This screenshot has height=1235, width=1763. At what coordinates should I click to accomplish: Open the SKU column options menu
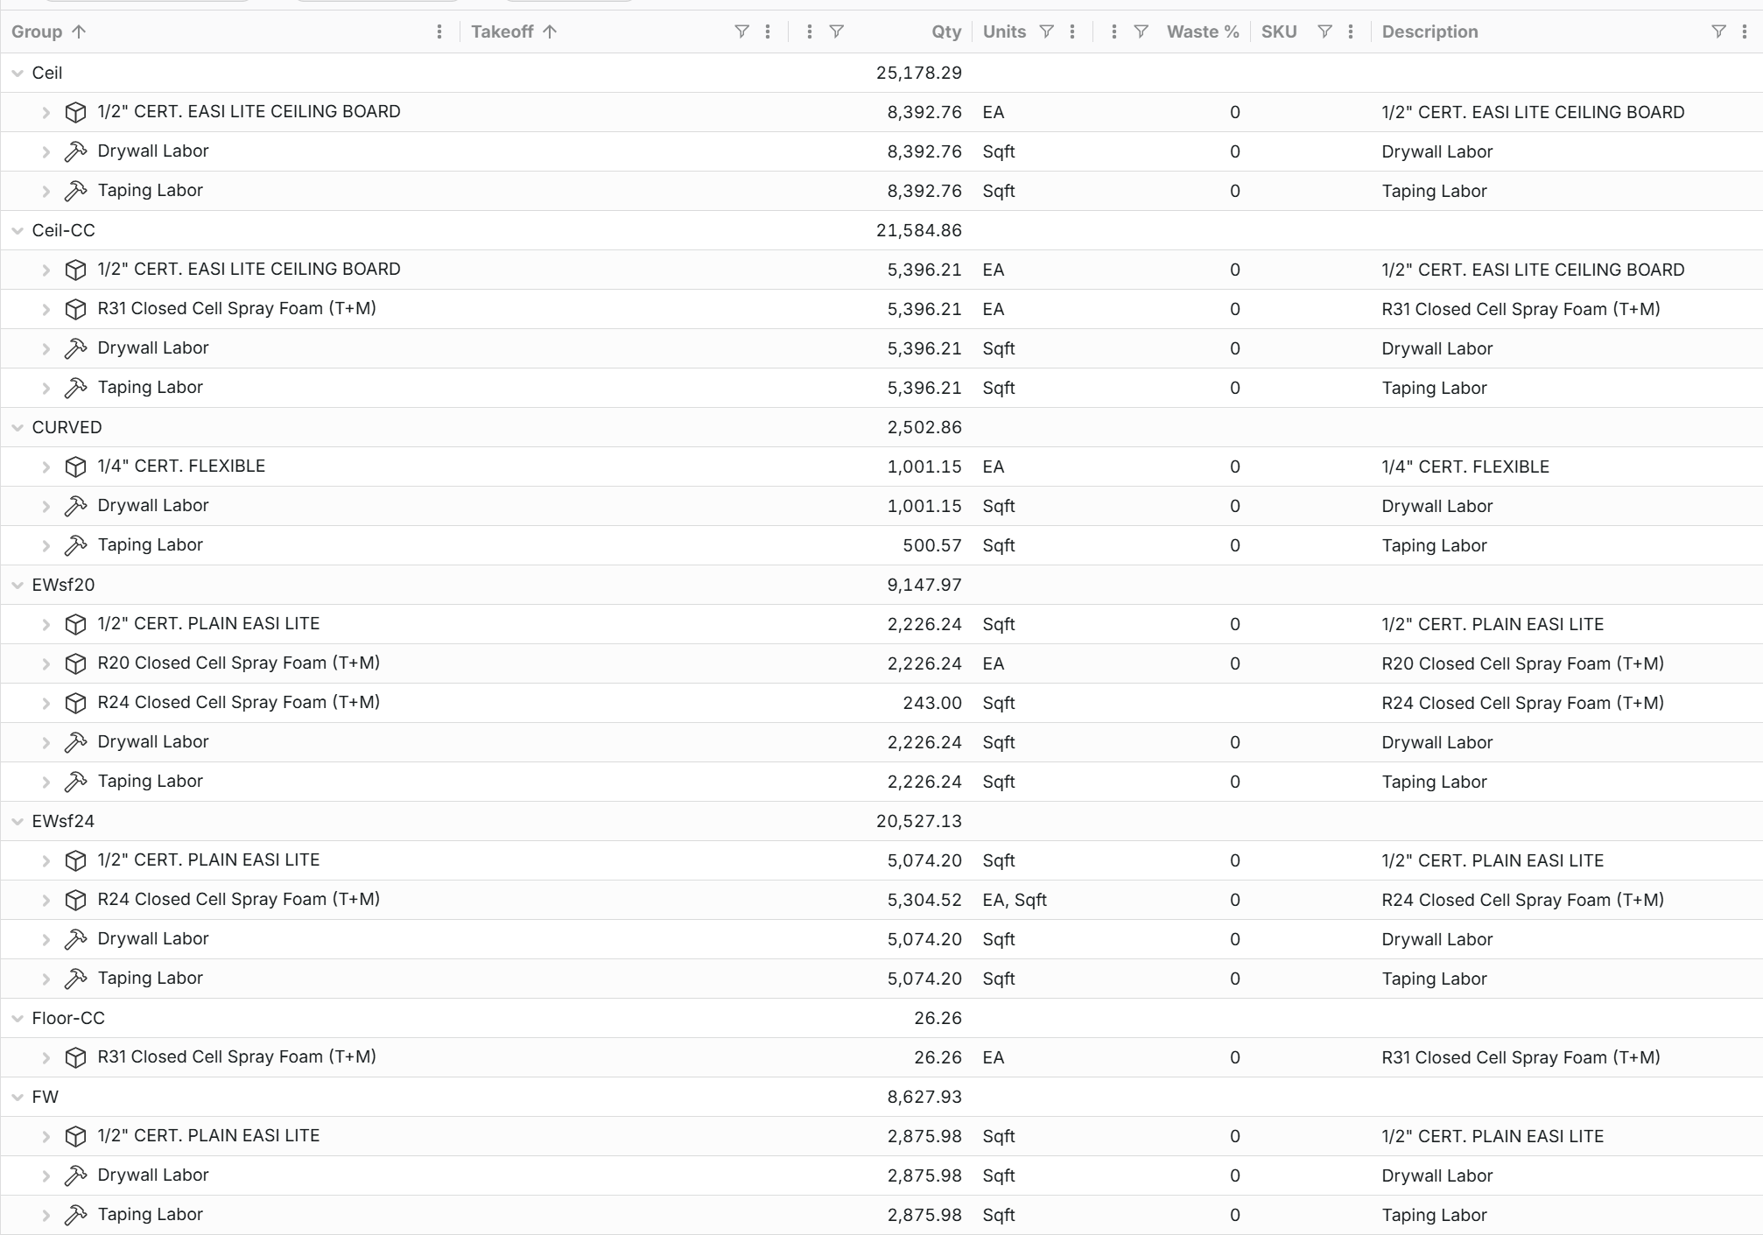(1351, 32)
